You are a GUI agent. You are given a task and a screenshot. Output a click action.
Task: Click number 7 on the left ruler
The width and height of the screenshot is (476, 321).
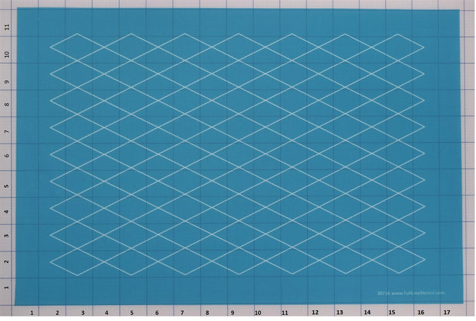coord(7,132)
